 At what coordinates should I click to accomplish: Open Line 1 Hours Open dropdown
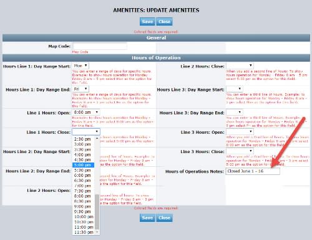click(x=86, y=112)
